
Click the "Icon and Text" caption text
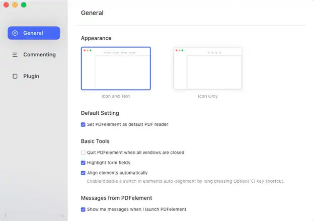pos(116,96)
